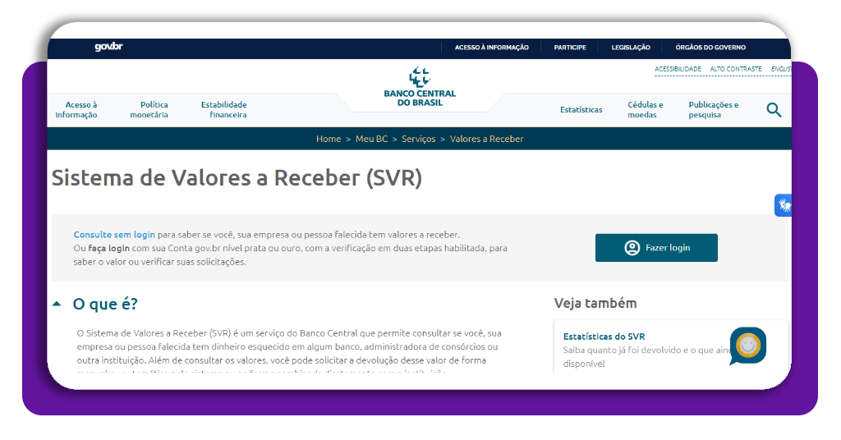Go to Home in breadcrumb
This screenshot has width=841, height=440.
point(329,139)
